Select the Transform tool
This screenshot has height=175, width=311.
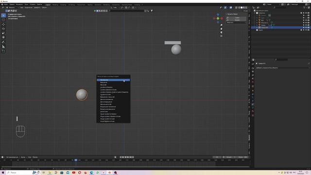coord(3,37)
